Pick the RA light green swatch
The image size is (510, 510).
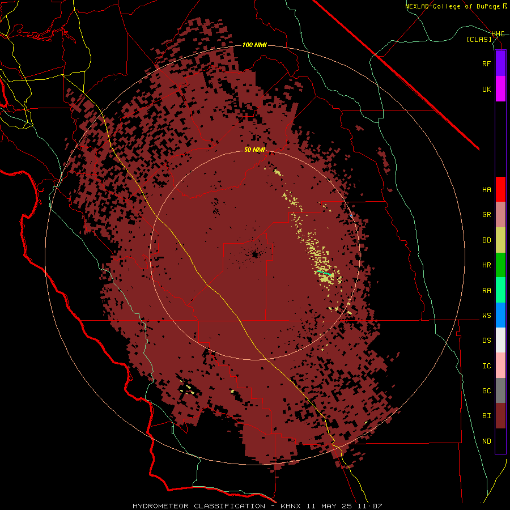[x=500, y=290]
